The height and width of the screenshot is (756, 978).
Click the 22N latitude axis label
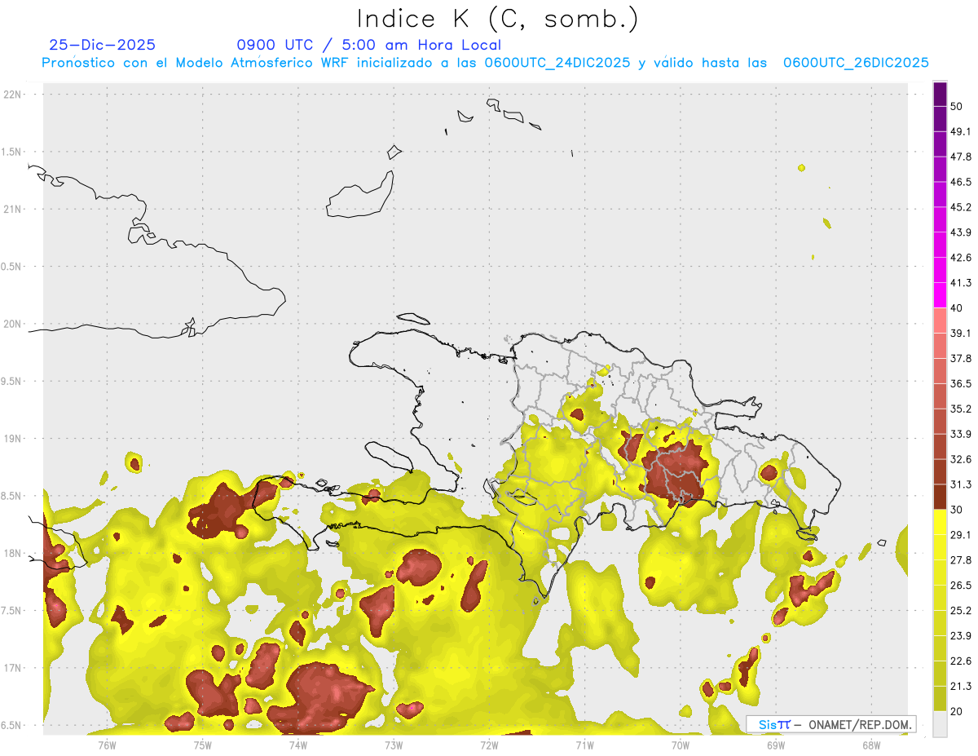tap(13, 94)
